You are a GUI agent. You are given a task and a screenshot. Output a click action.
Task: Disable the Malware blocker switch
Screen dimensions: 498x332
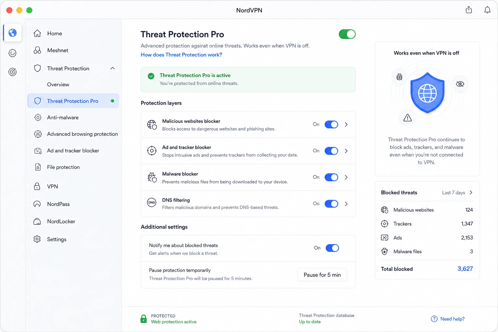tap(331, 177)
